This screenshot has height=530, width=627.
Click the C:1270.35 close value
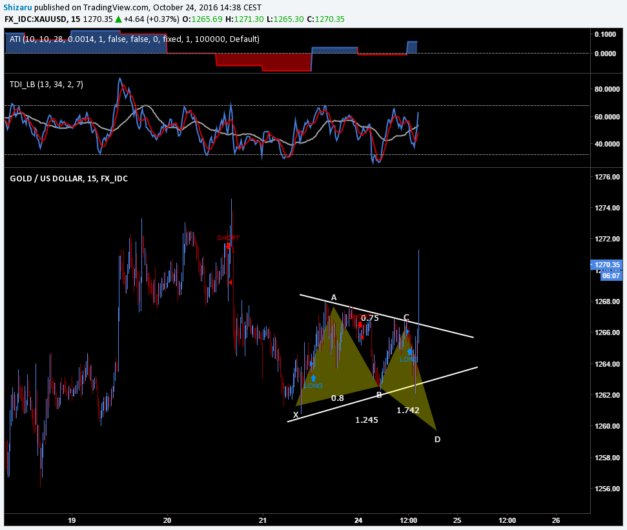point(325,19)
